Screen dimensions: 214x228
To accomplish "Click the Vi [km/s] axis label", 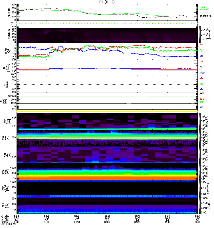I will click(x=6, y=84).
